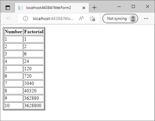This screenshot has height=121, width=155.
Task: Click the factorial value 24
Action: (x=34, y=61)
